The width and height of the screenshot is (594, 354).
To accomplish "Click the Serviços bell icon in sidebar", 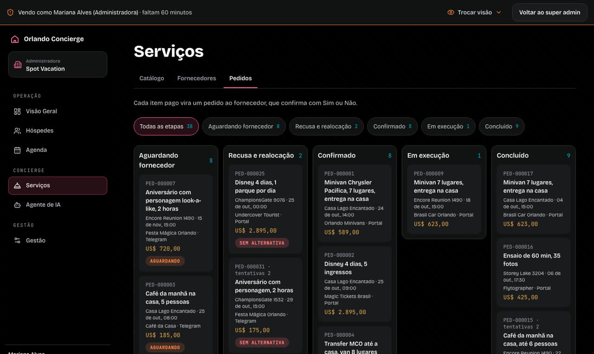I will point(17,185).
